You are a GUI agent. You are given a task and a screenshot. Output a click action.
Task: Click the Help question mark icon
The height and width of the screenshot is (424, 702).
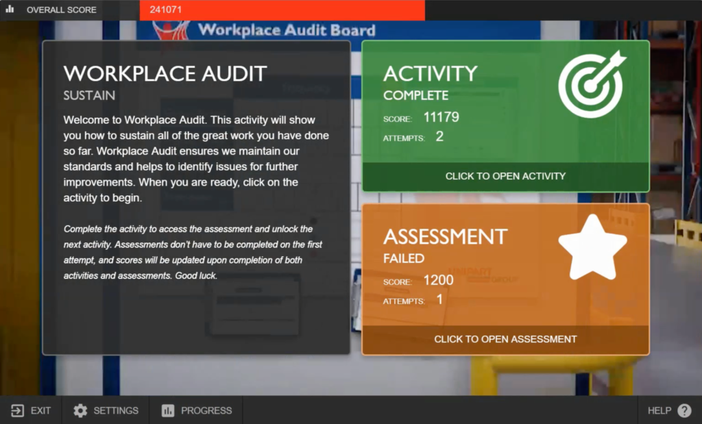(x=684, y=410)
